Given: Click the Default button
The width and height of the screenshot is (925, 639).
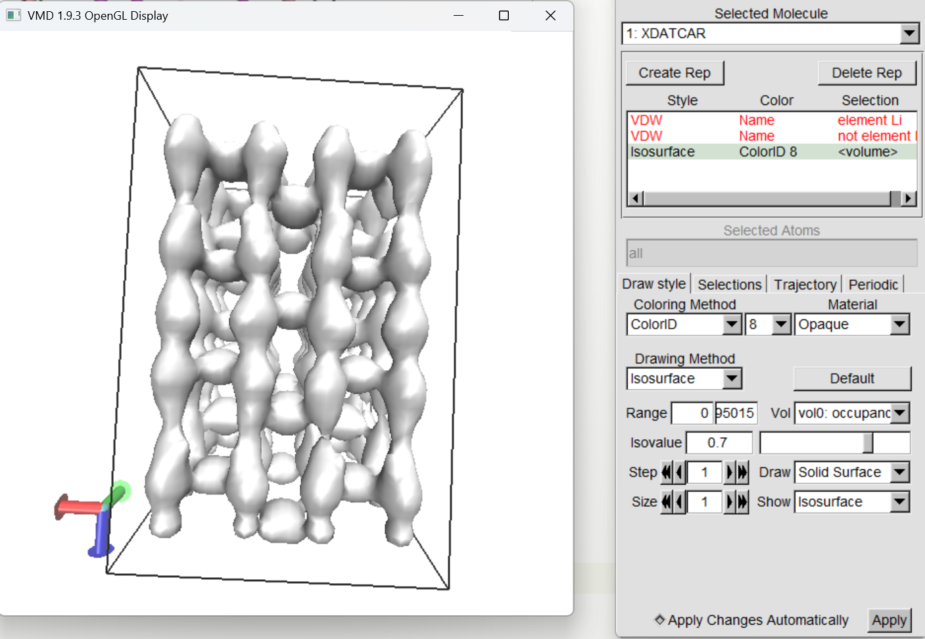Looking at the screenshot, I should coord(852,379).
